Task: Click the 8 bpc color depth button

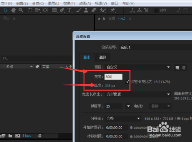Action: [x=26, y=135]
